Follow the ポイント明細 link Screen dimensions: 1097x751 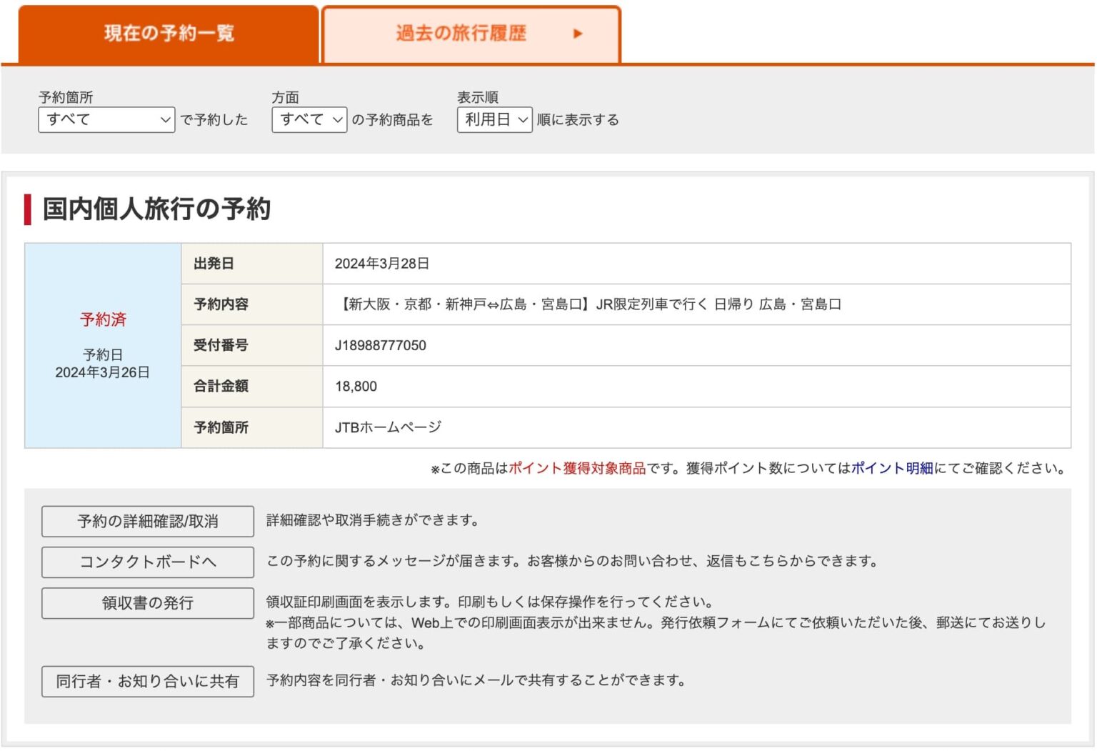click(892, 469)
